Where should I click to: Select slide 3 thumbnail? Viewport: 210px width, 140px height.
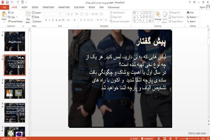click(15, 89)
